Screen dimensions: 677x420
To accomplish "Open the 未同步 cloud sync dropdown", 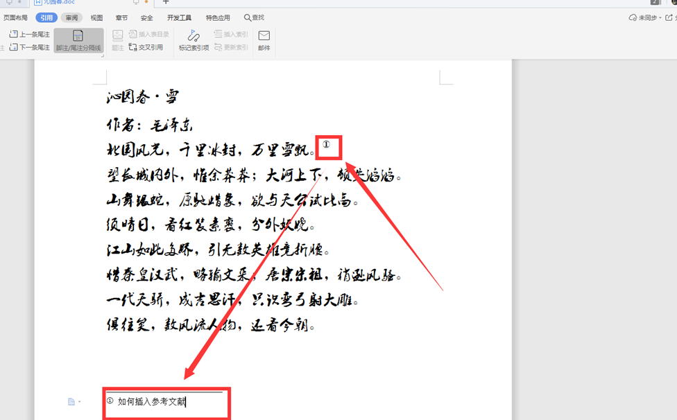I will point(646,18).
